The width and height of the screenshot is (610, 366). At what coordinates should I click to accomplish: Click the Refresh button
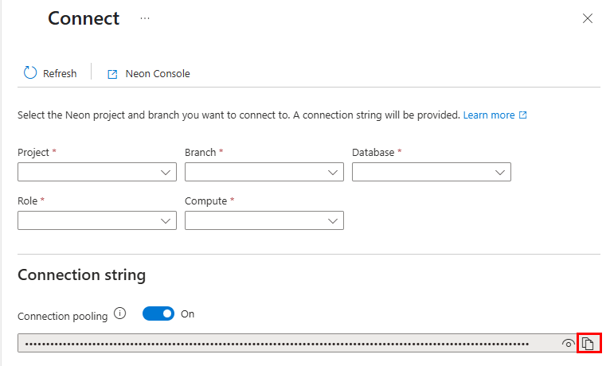(x=50, y=73)
